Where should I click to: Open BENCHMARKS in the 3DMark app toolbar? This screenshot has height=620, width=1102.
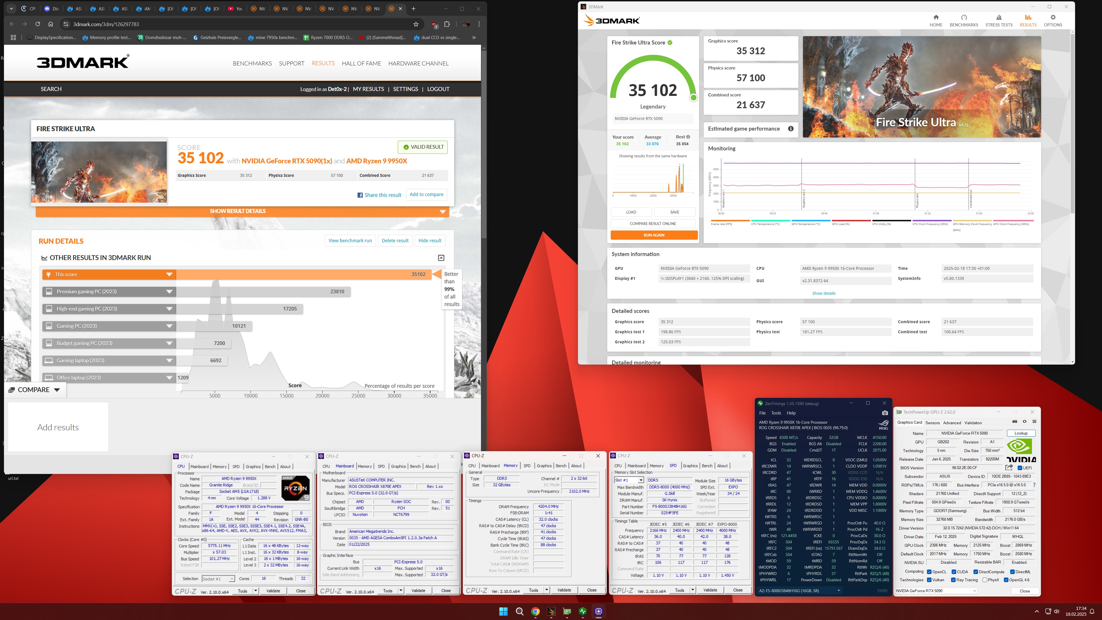click(x=964, y=21)
